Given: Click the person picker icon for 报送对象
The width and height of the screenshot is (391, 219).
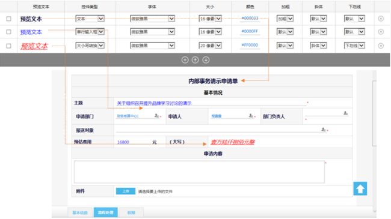Looking at the screenshot, I should point(324,130).
